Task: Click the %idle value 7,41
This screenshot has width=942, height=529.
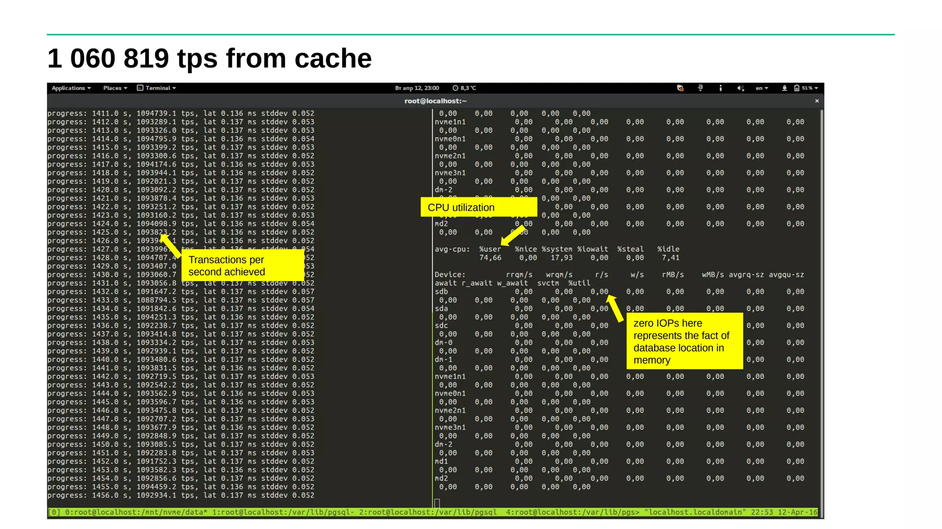Action: (671, 258)
